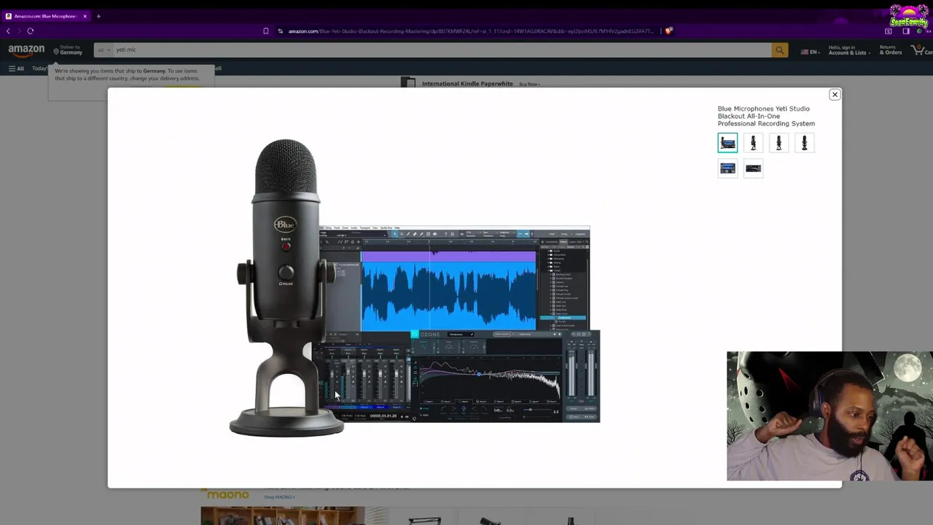Click the Brave shields icon
This screenshot has width=933, height=525.
(x=668, y=31)
